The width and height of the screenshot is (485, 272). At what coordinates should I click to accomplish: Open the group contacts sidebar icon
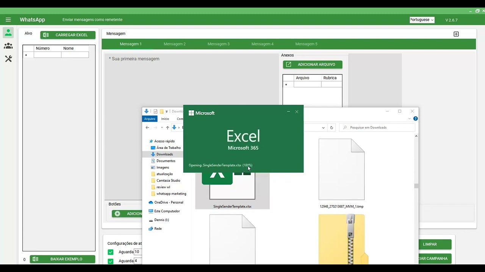click(8, 46)
